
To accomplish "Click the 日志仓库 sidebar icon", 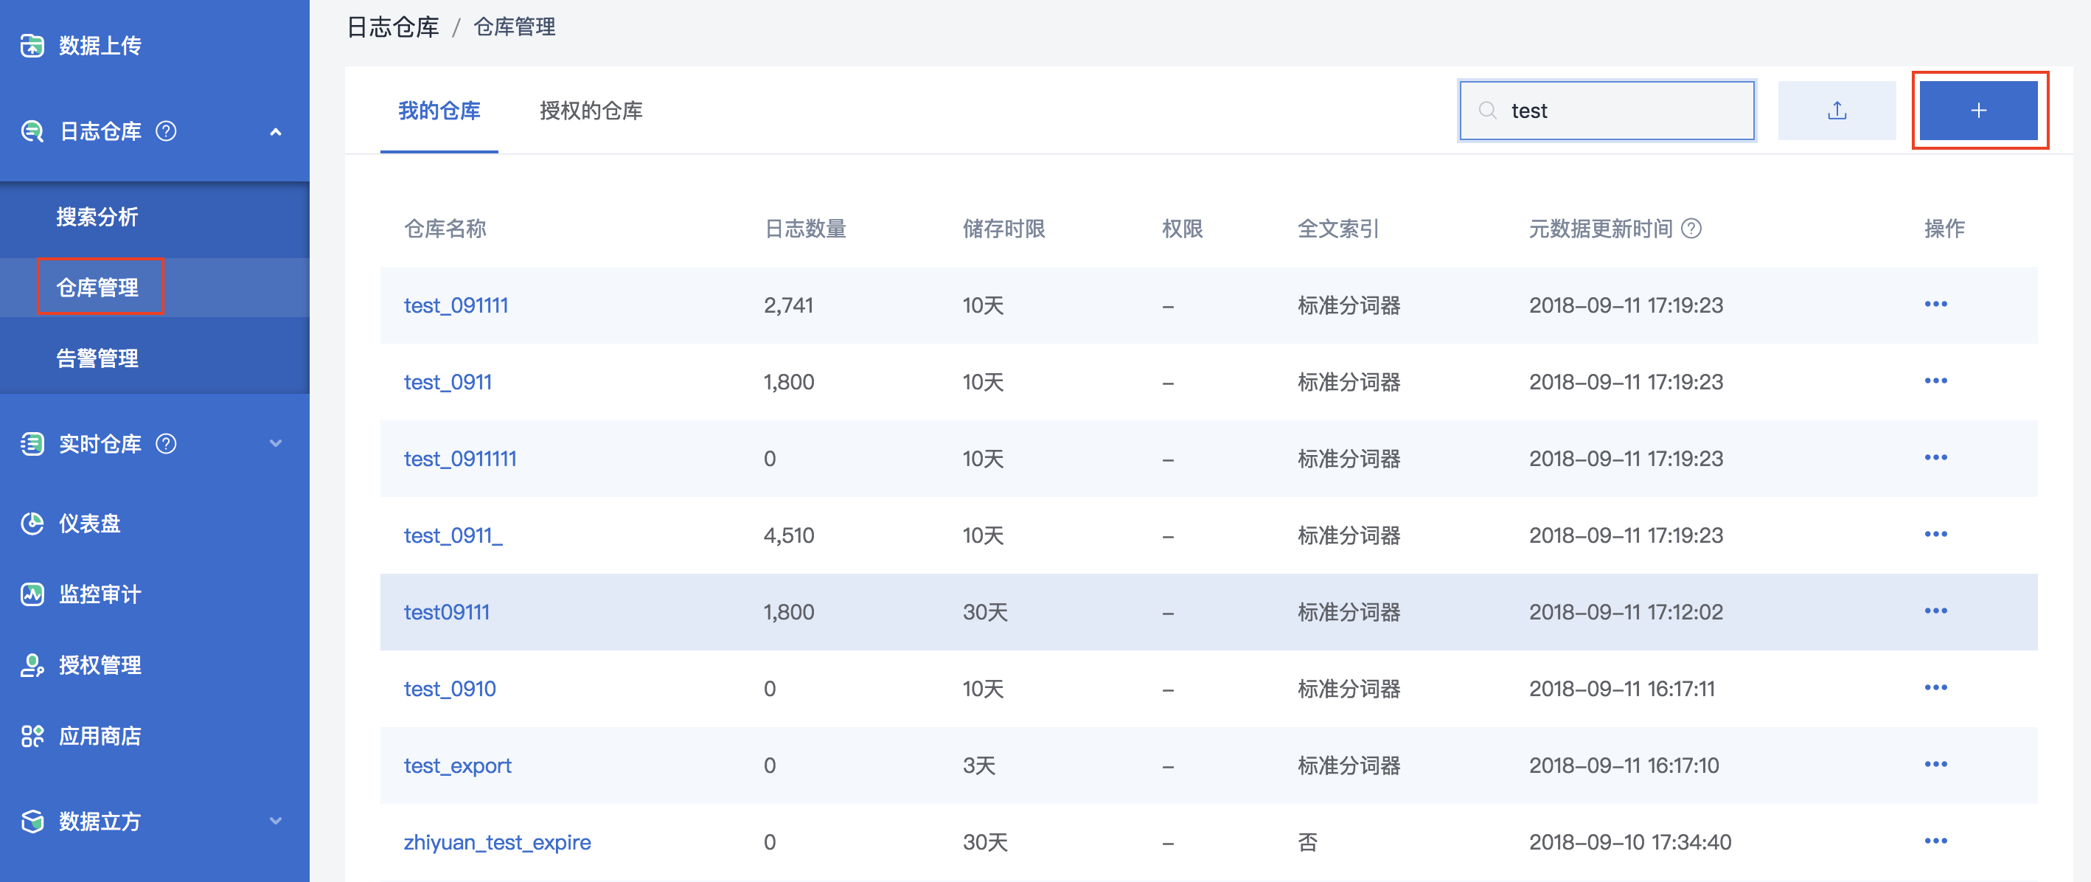I will 32,131.
